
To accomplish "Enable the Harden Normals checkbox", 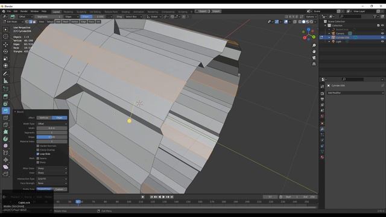I will click(38, 146).
